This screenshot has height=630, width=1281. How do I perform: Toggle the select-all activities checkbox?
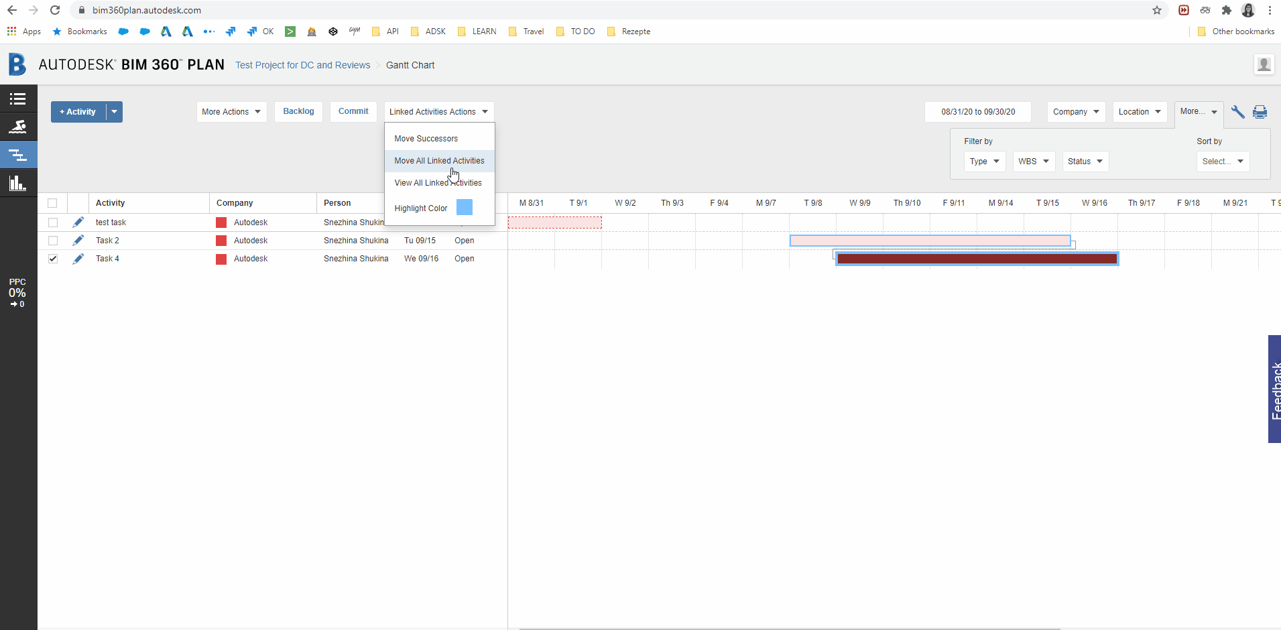[52, 203]
